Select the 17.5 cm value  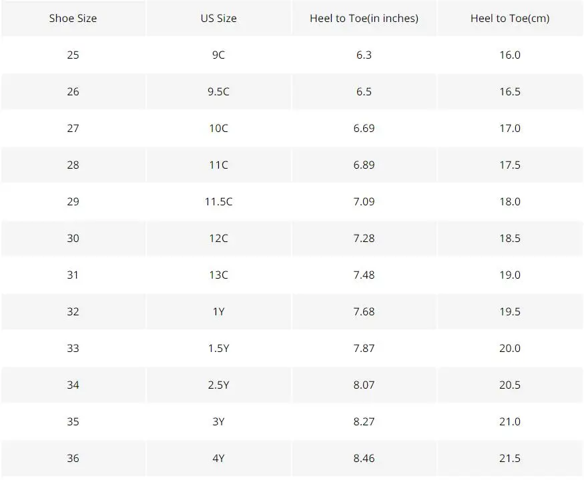[510, 165]
